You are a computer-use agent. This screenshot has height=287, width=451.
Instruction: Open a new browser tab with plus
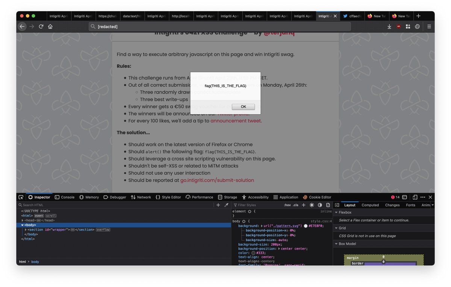coord(418,16)
